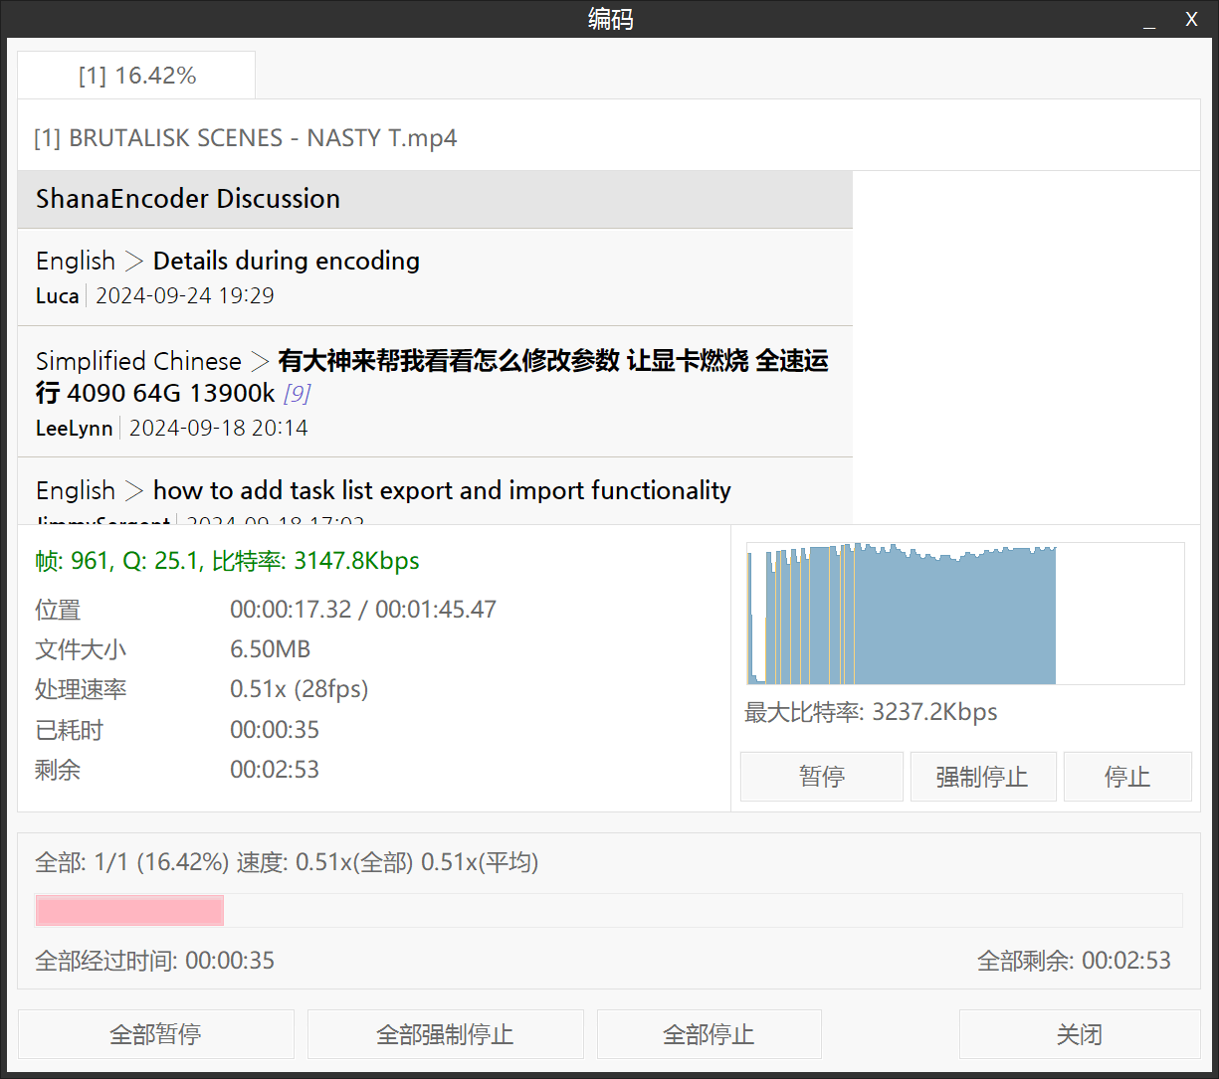The image size is (1219, 1079).
Task: Click the 全部: 1/1 (16.42%) speed summary text
Action: coord(287,862)
